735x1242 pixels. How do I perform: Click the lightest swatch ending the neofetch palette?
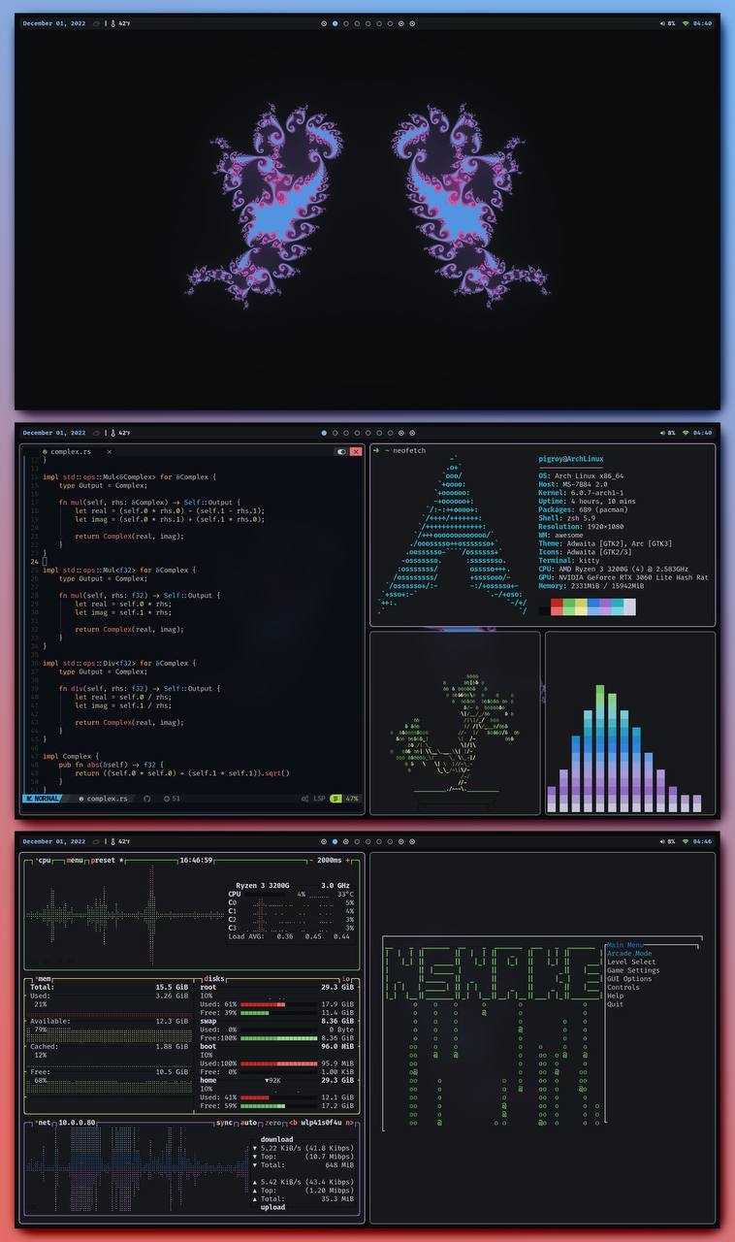click(630, 606)
